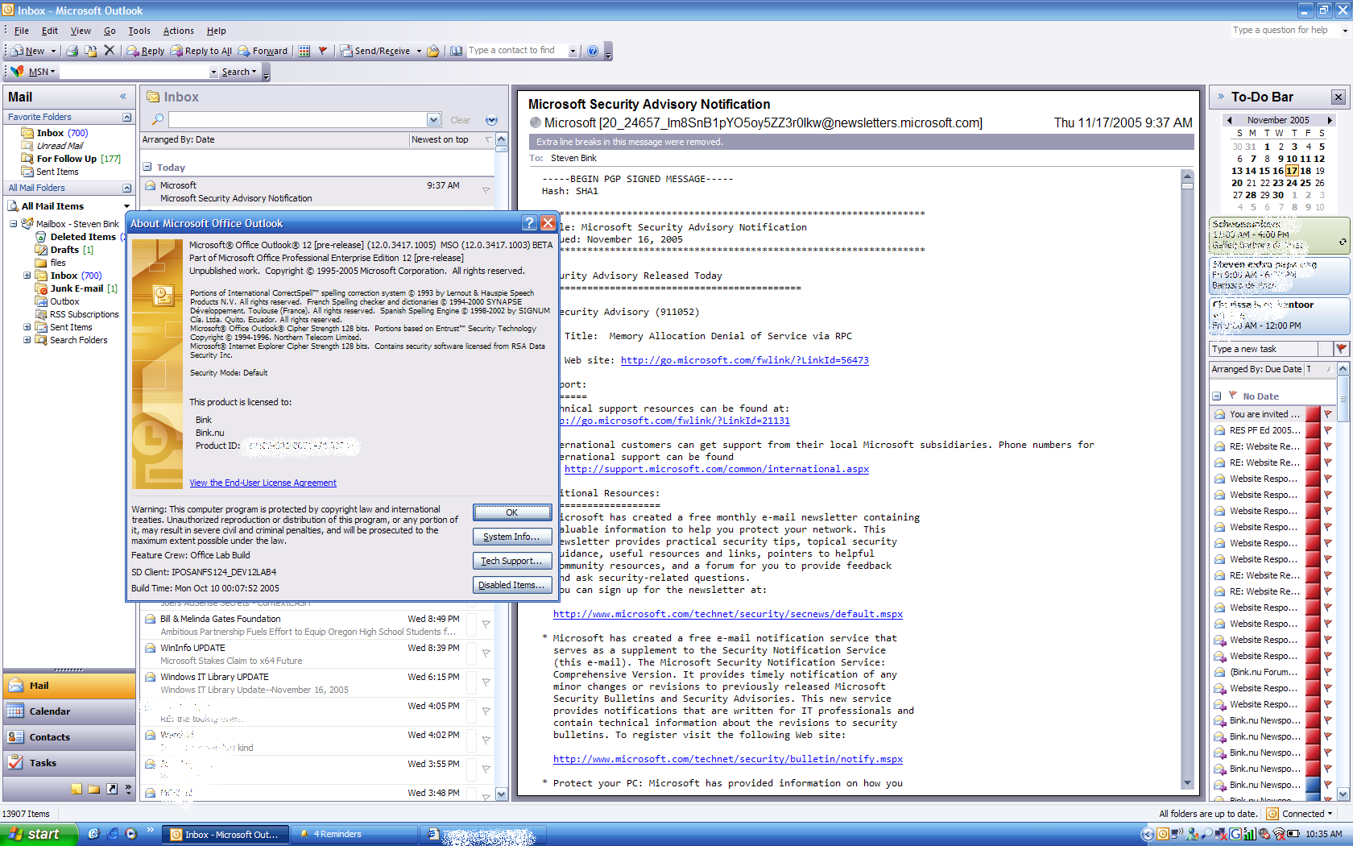Click the Address Book icon
1353x846 pixels.
coord(457,51)
